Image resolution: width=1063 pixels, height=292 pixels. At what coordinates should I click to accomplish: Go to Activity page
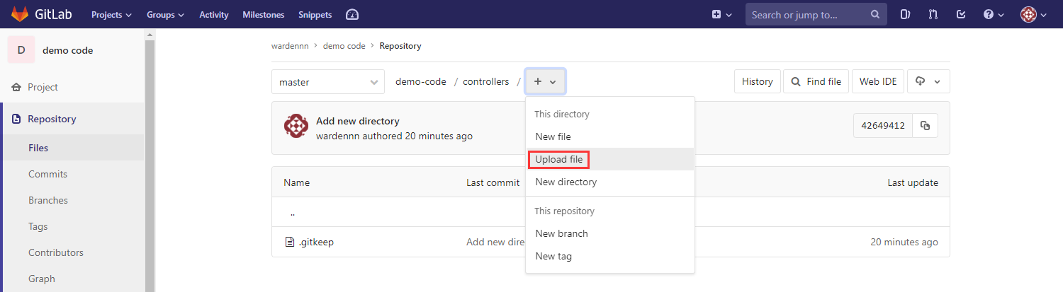[x=213, y=14]
